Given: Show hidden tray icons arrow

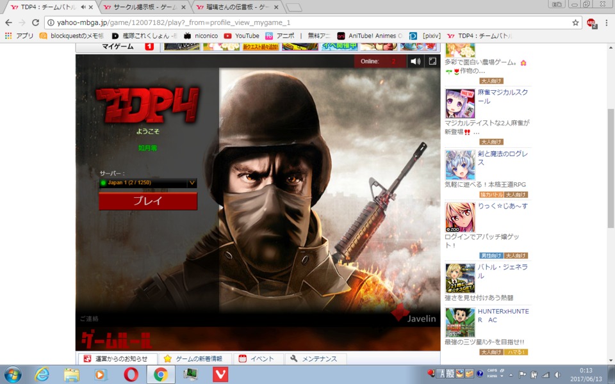Looking at the screenshot, I should click(511, 374).
